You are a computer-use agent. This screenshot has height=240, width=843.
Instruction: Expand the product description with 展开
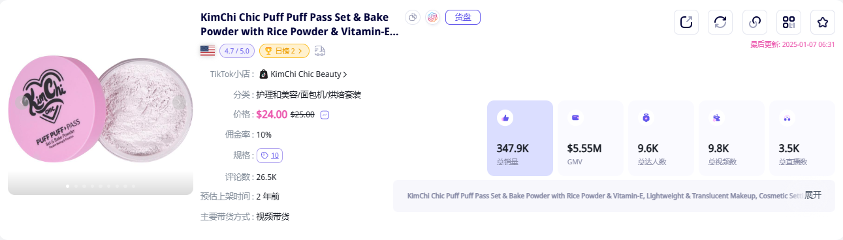pos(813,195)
